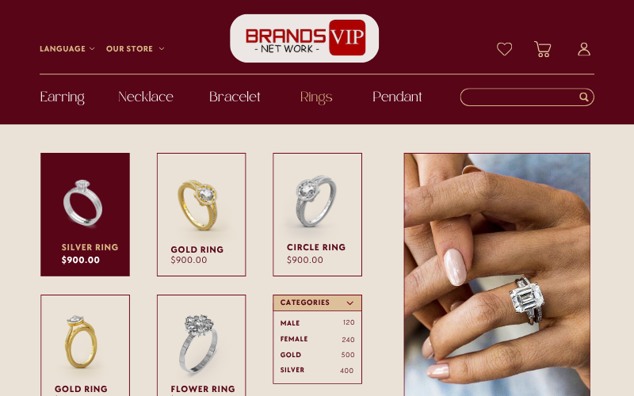Select the Rings tab

[x=316, y=97]
